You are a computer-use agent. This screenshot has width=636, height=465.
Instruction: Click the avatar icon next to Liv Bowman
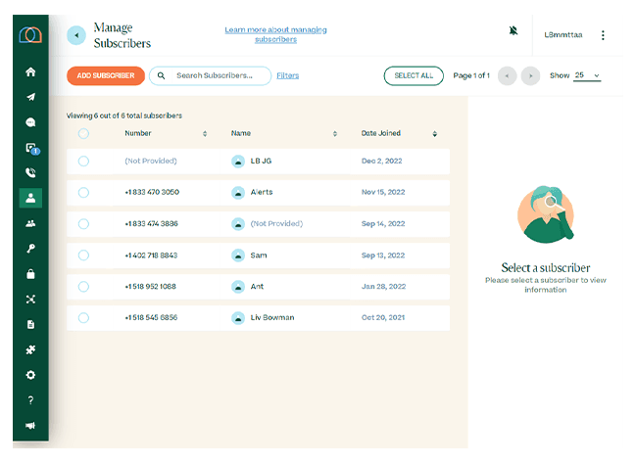(x=238, y=318)
